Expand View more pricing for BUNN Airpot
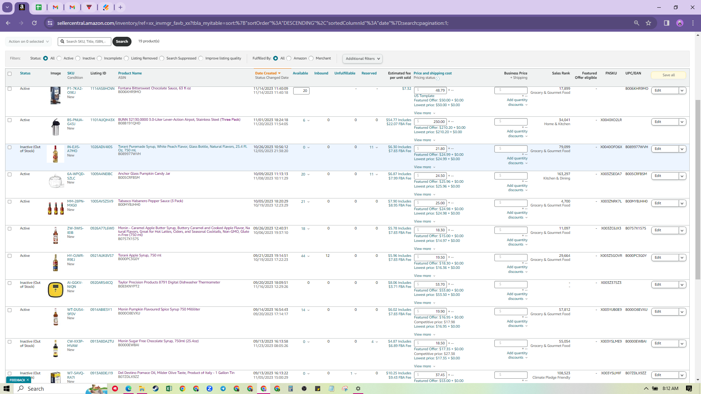Viewport: 701px width, 394px height. (425, 140)
